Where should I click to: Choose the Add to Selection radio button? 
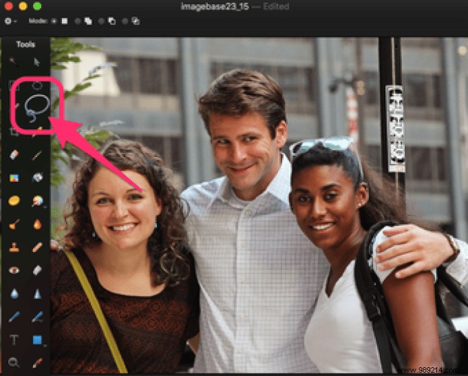(77, 21)
